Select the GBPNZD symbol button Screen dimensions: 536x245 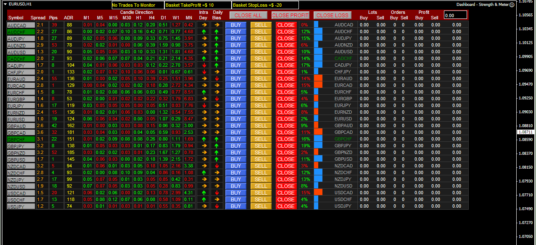pos(21,152)
